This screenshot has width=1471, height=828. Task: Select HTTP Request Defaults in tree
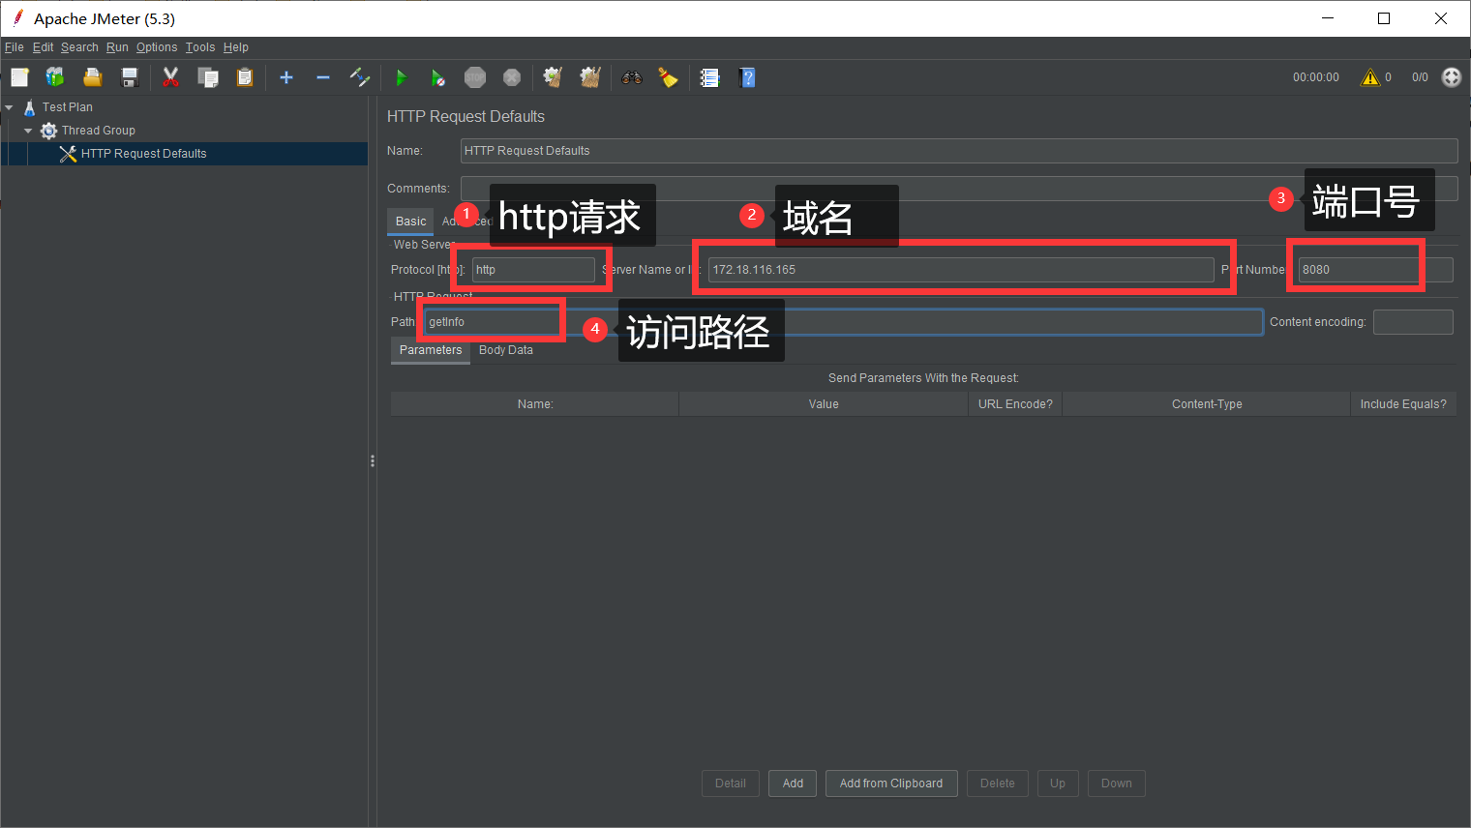coord(143,154)
